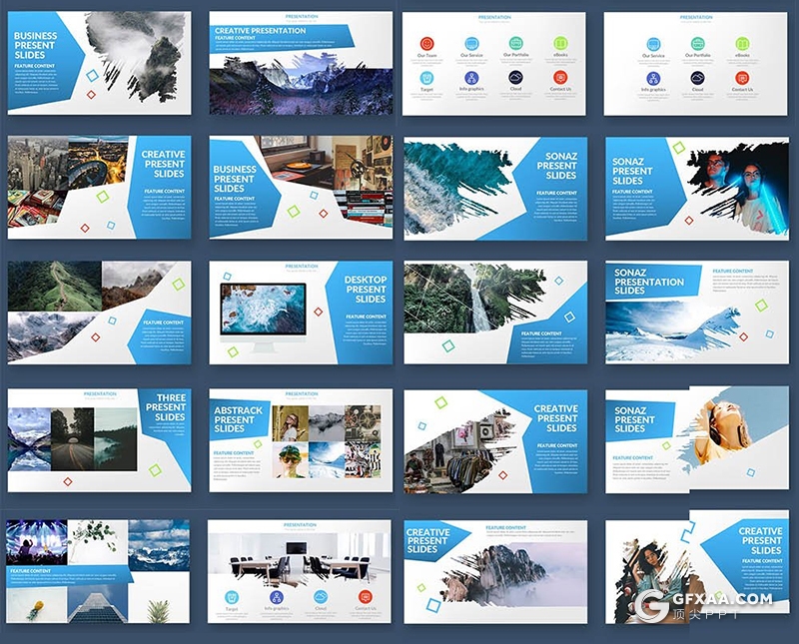Click the GFXAA.COM watermark logo

[x=703, y=602]
